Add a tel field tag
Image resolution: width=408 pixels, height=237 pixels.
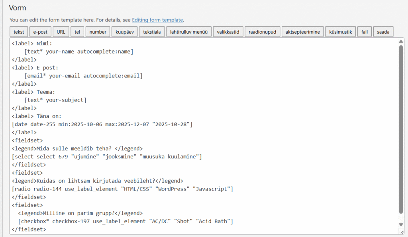[x=77, y=32]
